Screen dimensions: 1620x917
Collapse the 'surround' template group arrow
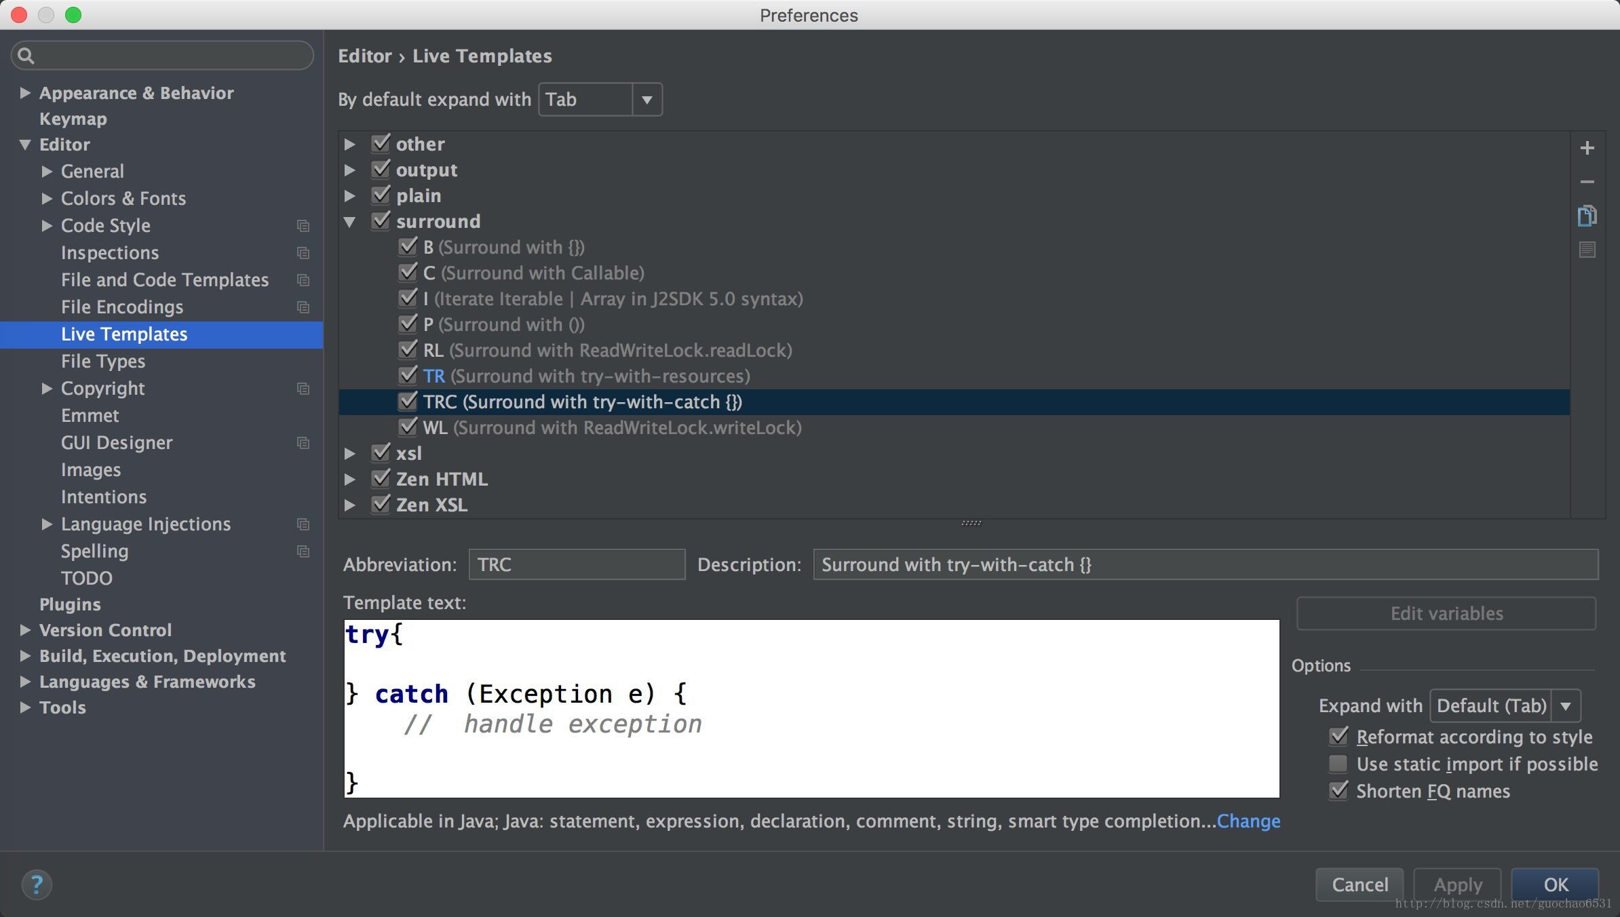pyautogui.click(x=349, y=222)
